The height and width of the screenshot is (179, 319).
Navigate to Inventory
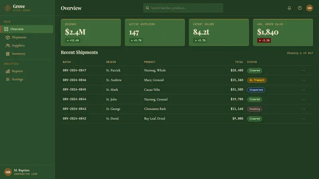27,54
